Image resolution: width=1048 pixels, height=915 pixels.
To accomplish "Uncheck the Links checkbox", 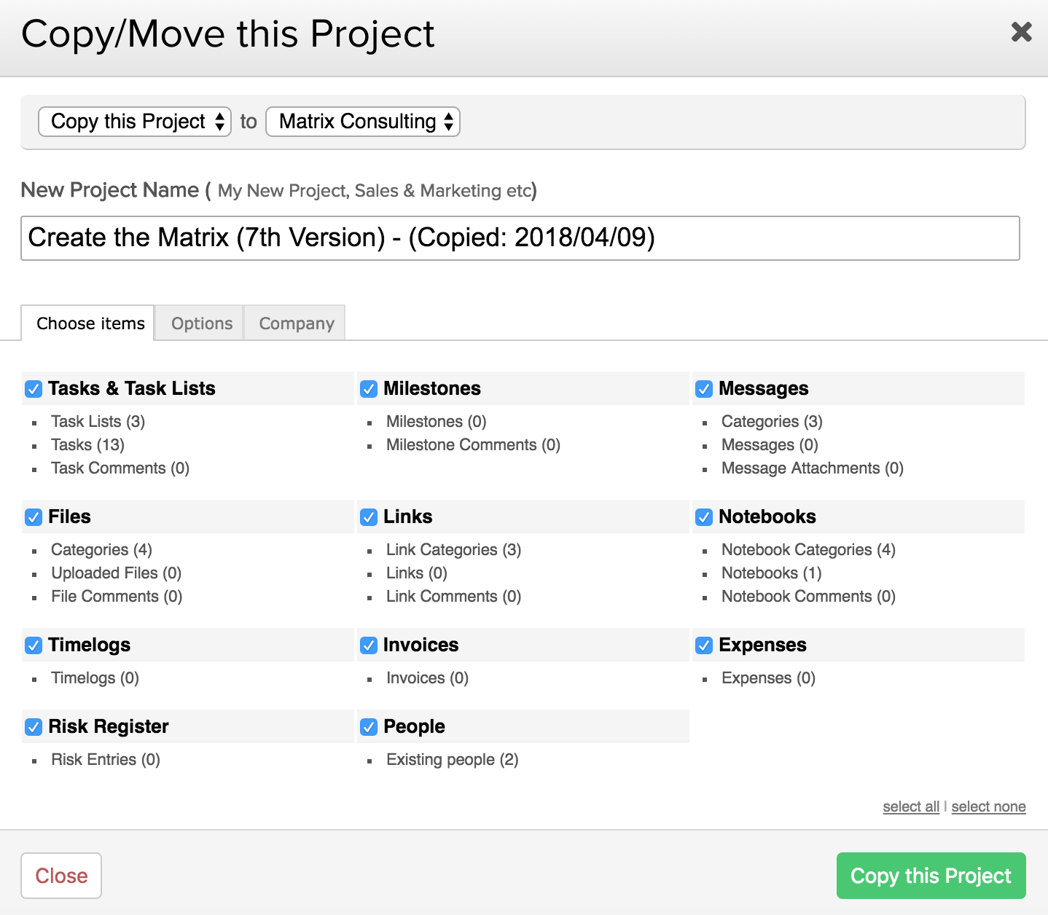I will pos(369,517).
